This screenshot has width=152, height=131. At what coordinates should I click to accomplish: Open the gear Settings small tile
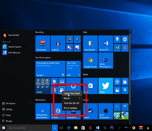pos(125,39)
